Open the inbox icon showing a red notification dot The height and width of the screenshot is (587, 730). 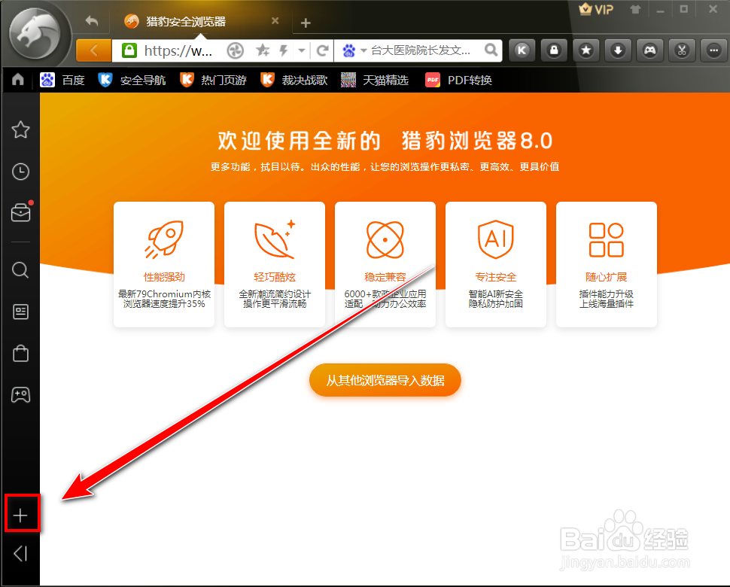(20, 213)
